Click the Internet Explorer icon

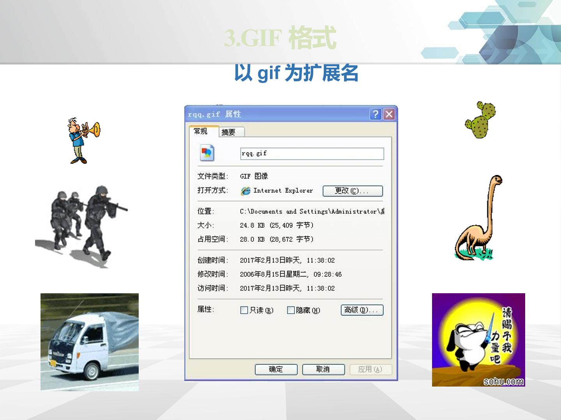tap(245, 191)
